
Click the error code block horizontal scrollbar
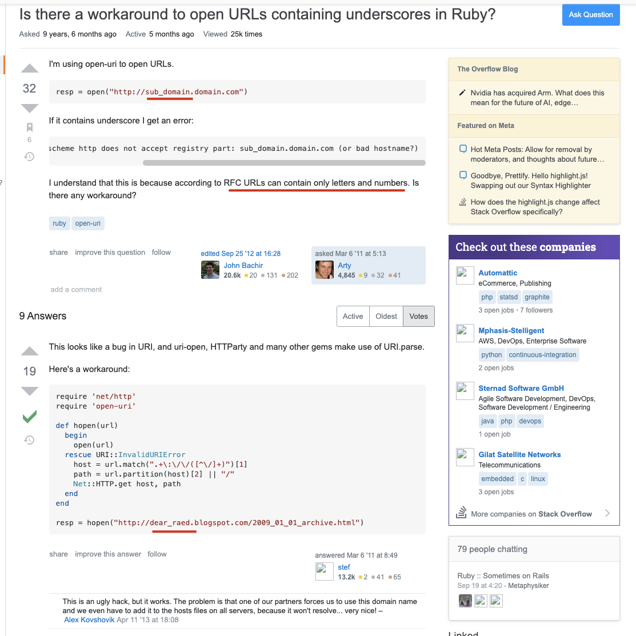(284, 163)
